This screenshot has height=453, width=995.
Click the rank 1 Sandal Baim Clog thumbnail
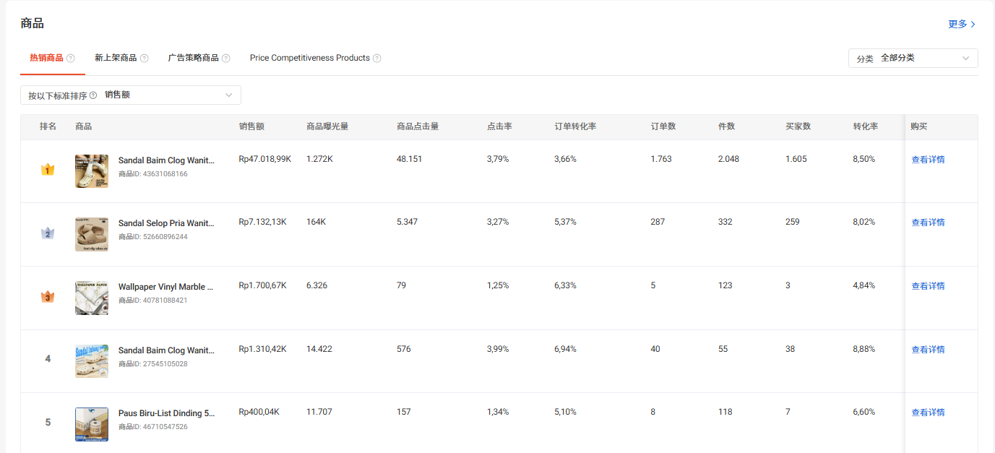point(92,171)
